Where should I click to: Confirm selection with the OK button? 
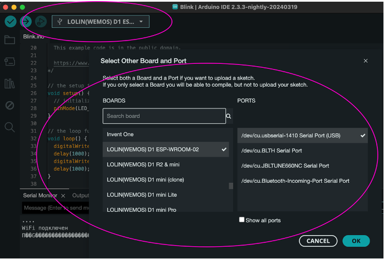[x=356, y=241]
